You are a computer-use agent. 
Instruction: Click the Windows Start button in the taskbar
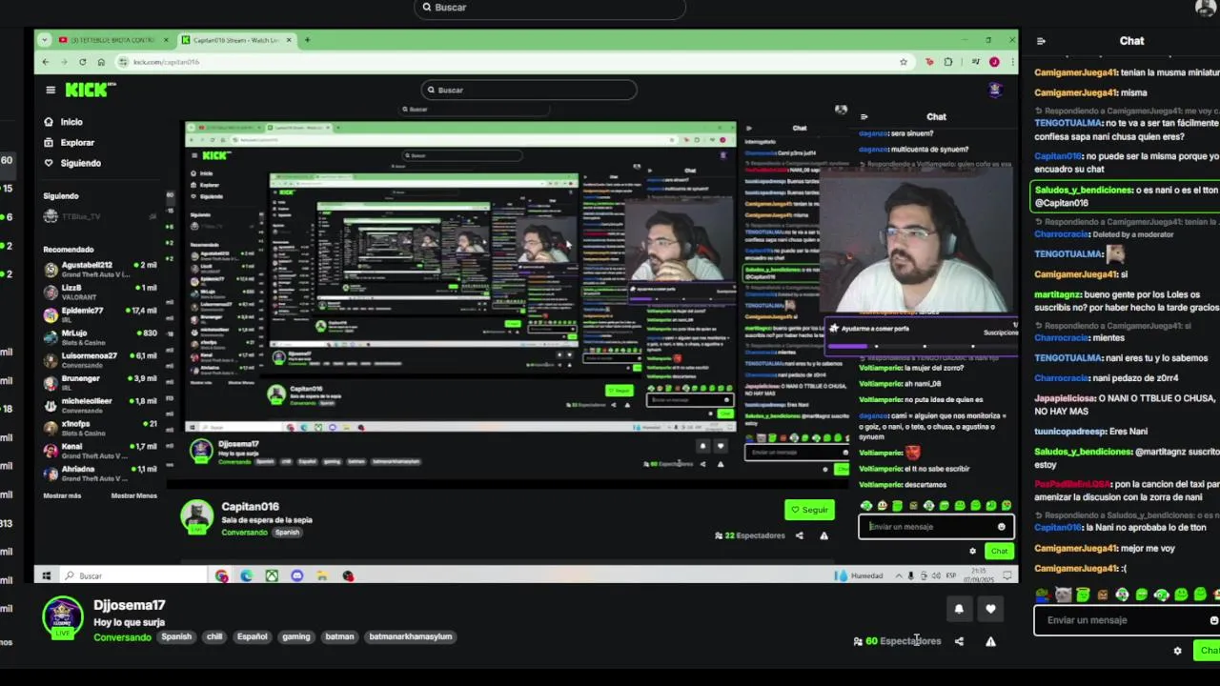[46, 575]
